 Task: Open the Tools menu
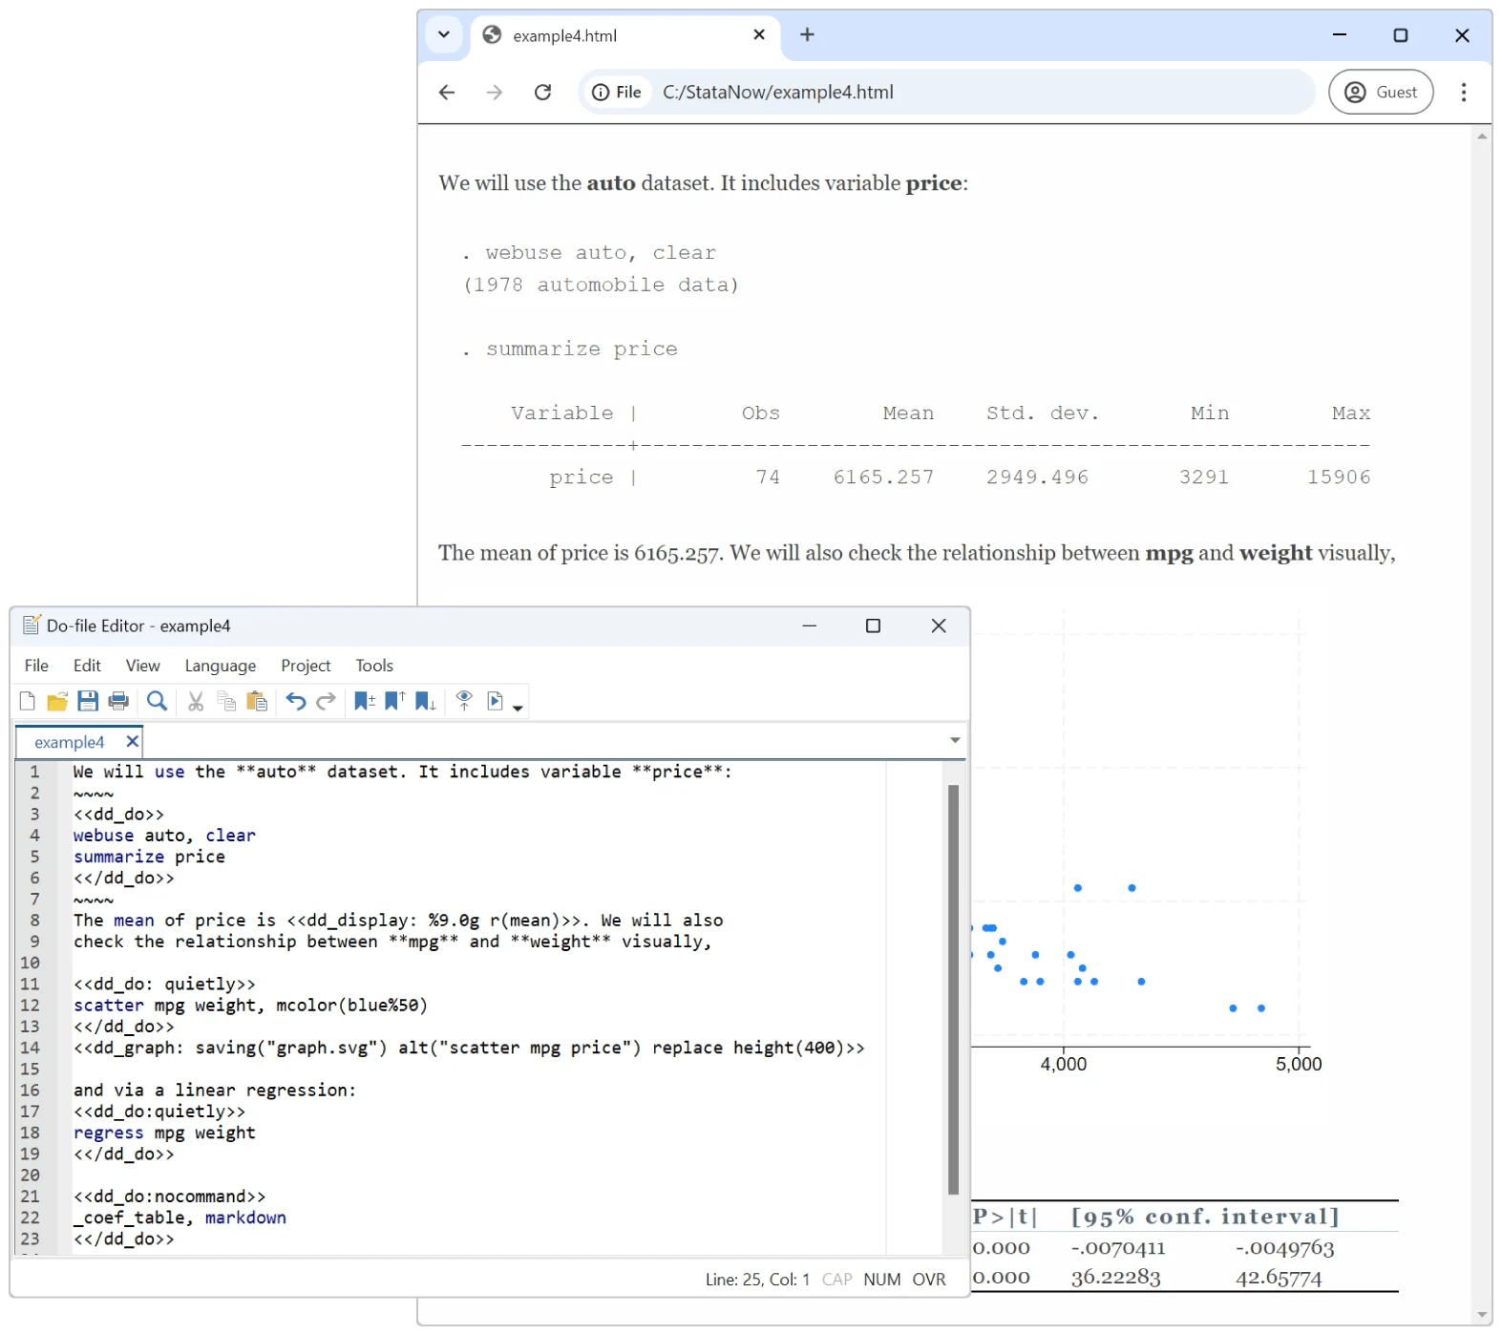374,666
